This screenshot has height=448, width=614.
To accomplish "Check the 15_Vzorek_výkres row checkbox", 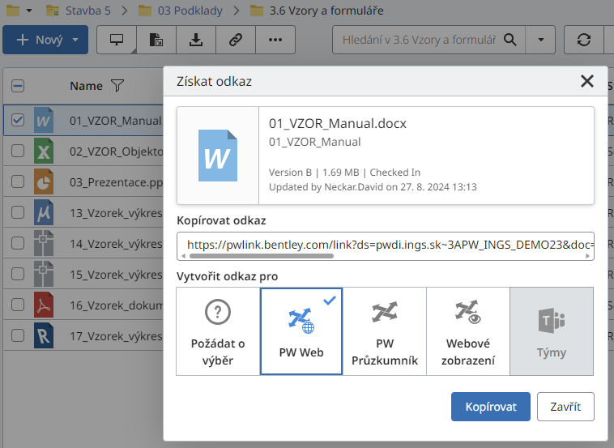I will [x=18, y=274].
